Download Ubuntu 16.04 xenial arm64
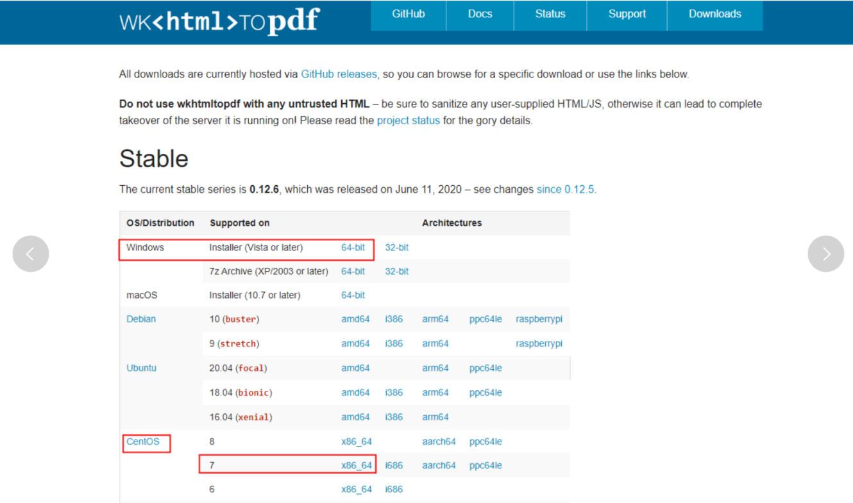Screen dimensions: 853x503 point(435,417)
